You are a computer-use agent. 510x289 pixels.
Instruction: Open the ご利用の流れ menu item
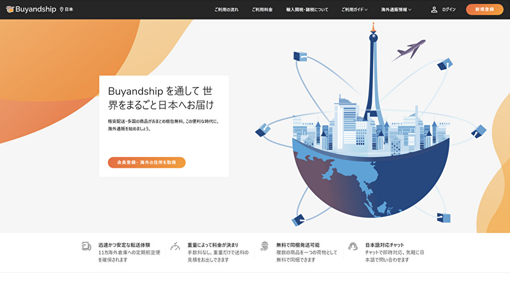pyautogui.click(x=226, y=9)
